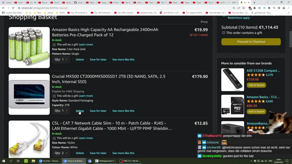
Task: Bookmark this page with the star icon
Action: click(x=244, y=8)
